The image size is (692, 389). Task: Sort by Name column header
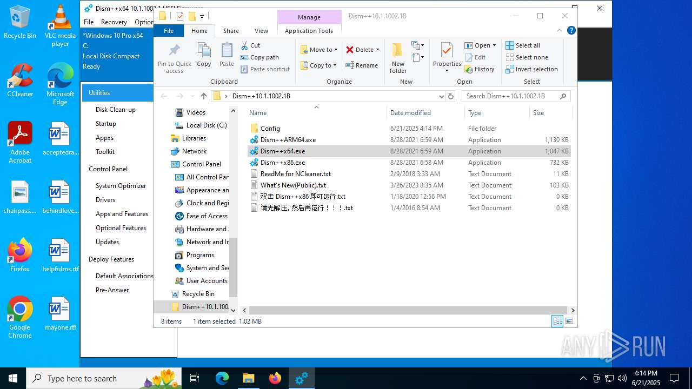click(x=316, y=113)
